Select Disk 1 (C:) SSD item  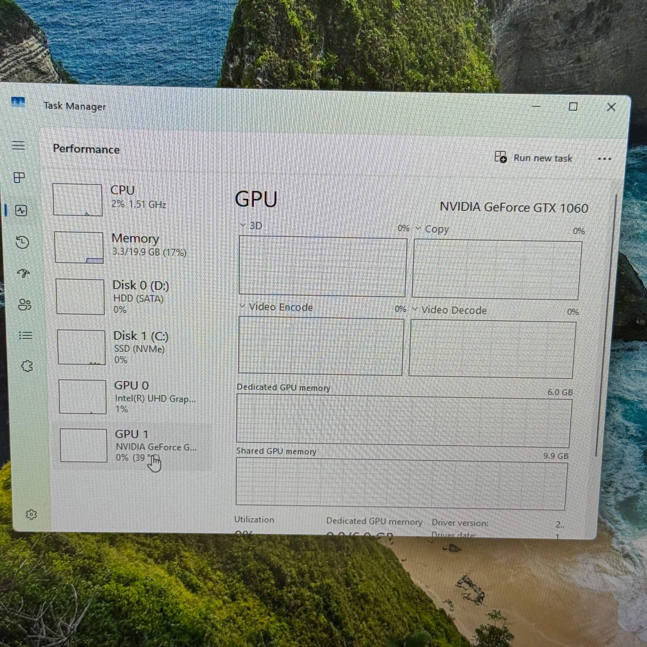[x=133, y=347]
